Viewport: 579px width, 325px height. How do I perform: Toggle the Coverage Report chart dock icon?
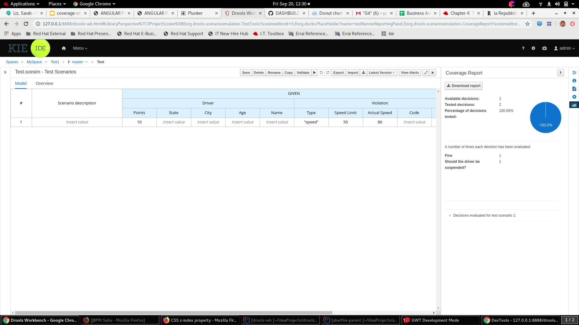(x=574, y=105)
